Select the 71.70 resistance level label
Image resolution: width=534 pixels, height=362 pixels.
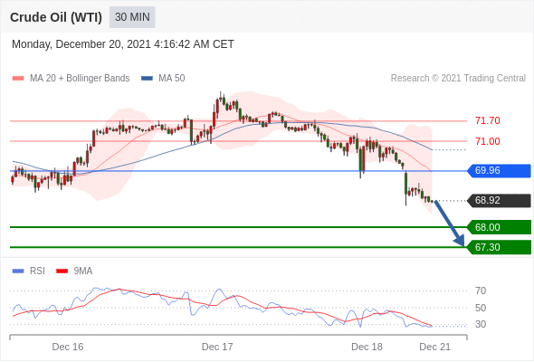488,120
